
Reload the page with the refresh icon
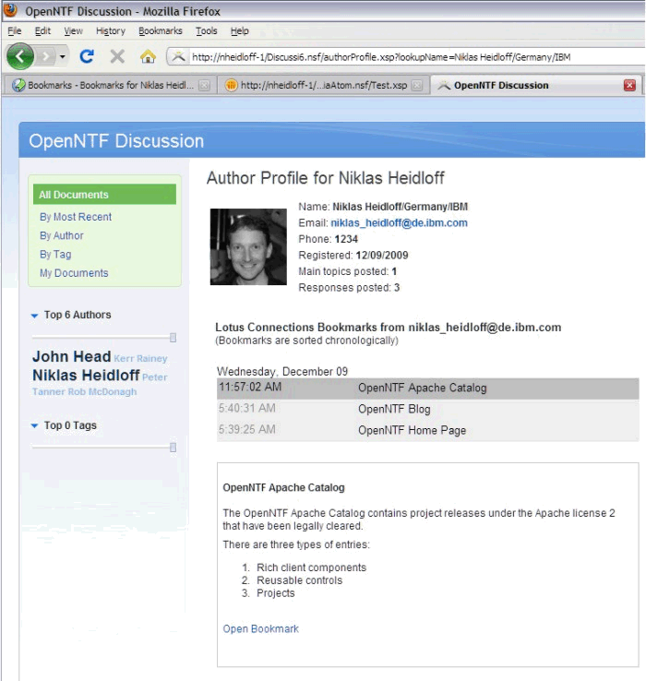point(87,56)
